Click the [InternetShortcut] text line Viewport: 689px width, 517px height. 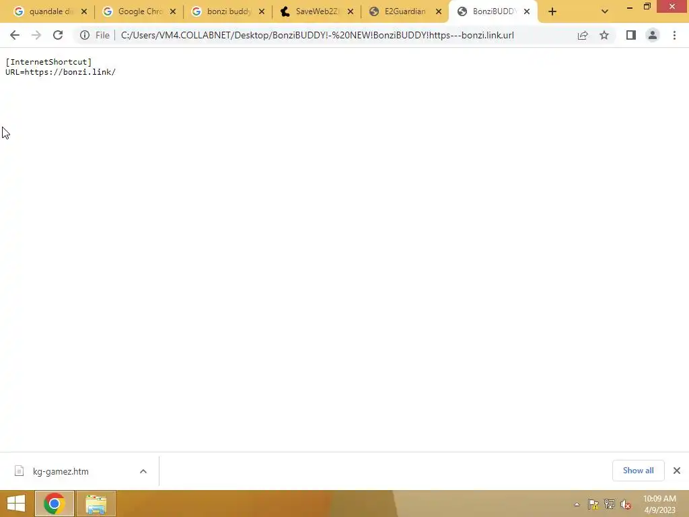48,62
